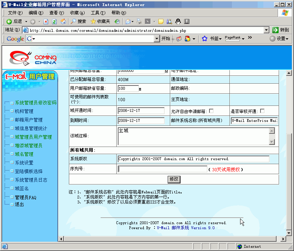Image resolution: width=294 pixels, height=251 pixels.
Task: Click the 退出 logout link
Action: click(19, 205)
